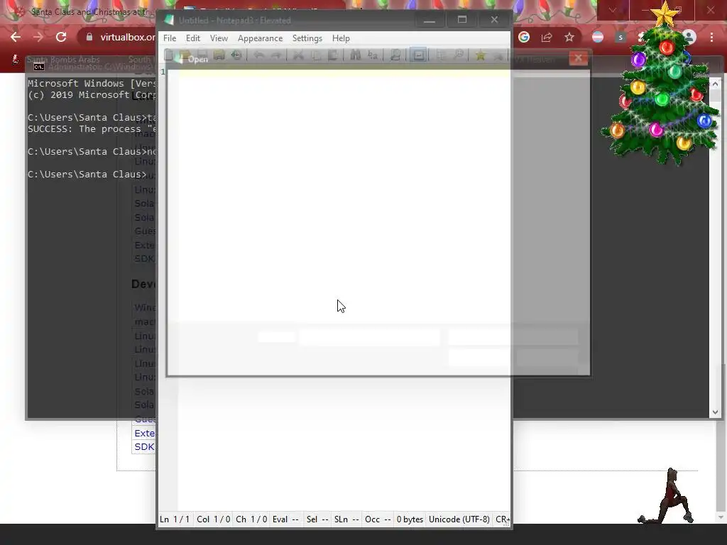Click the Copy icon in Notepad3 toolbar
The width and height of the screenshot is (727, 545).
click(x=316, y=55)
